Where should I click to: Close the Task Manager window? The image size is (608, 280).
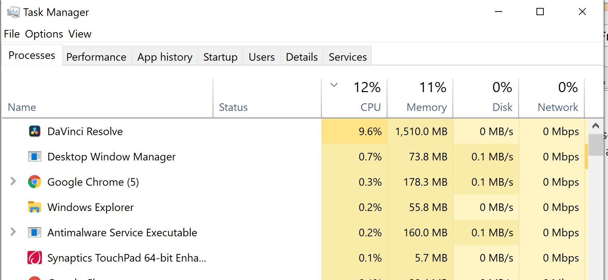(x=582, y=12)
